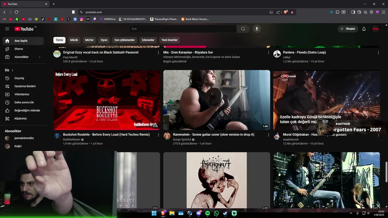Select the Tümü filter chip

click(x=59, y=40)
